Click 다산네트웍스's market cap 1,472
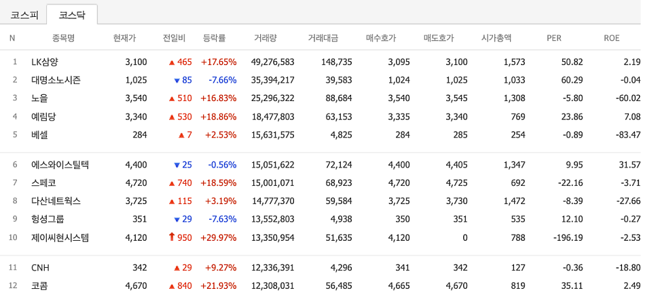 point(515,201)
